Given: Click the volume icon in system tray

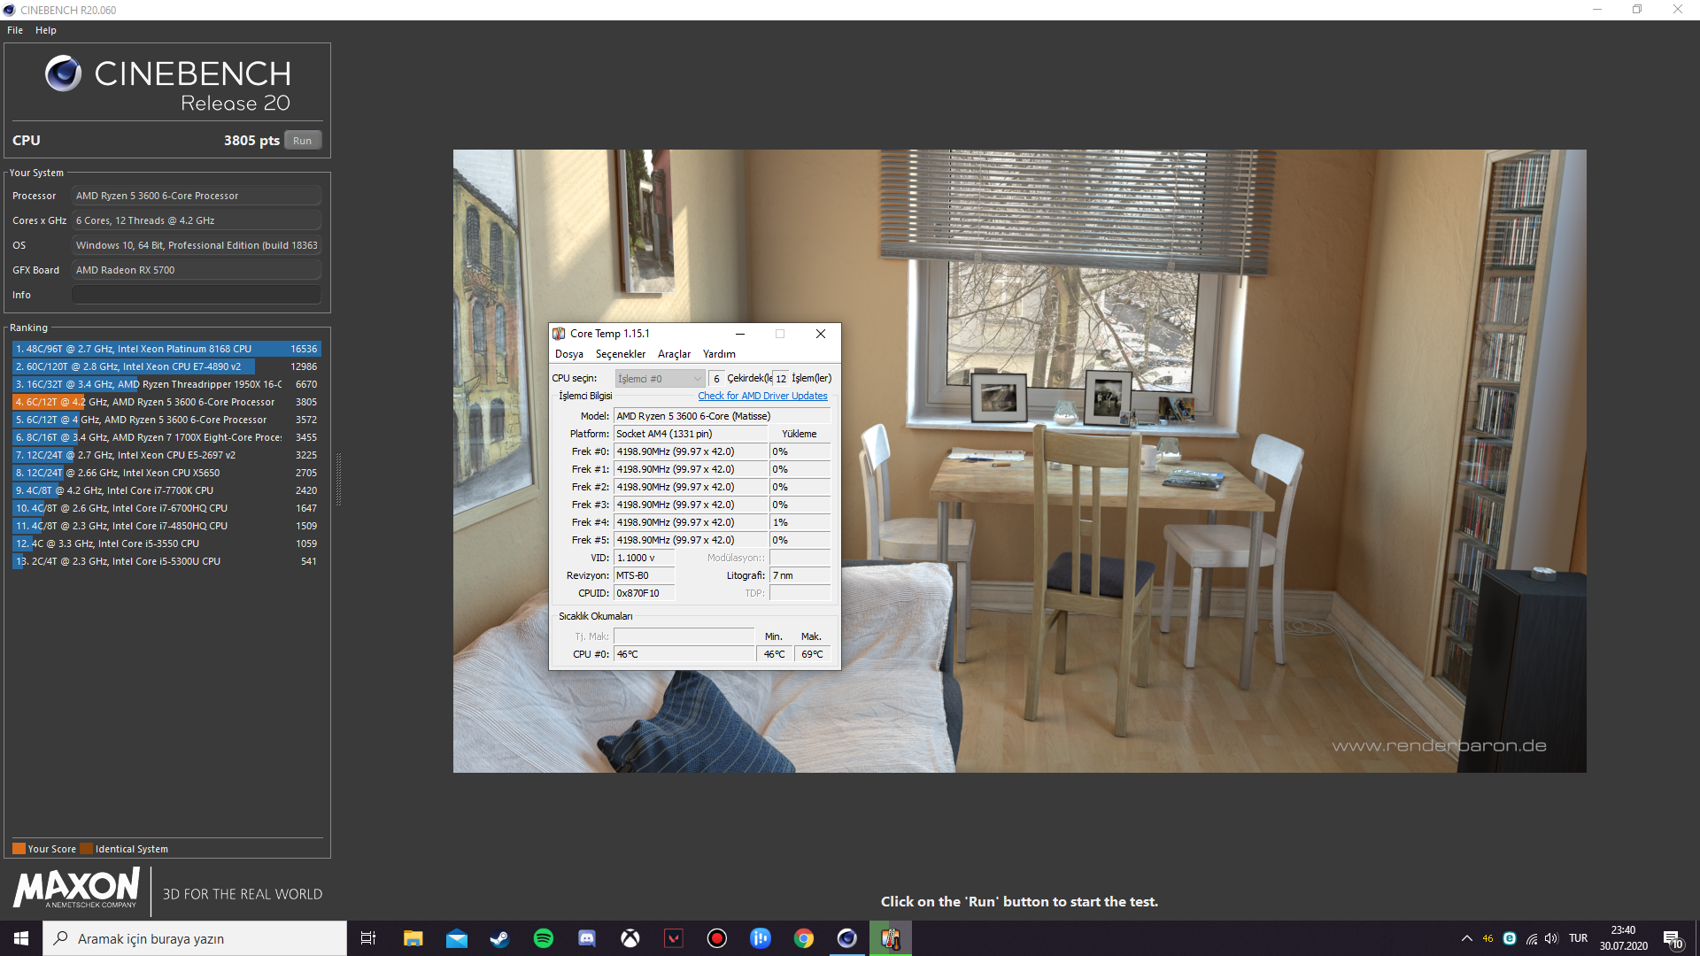Looking at the screenshot, I should pyautogui.click(x=1551, y=938).
